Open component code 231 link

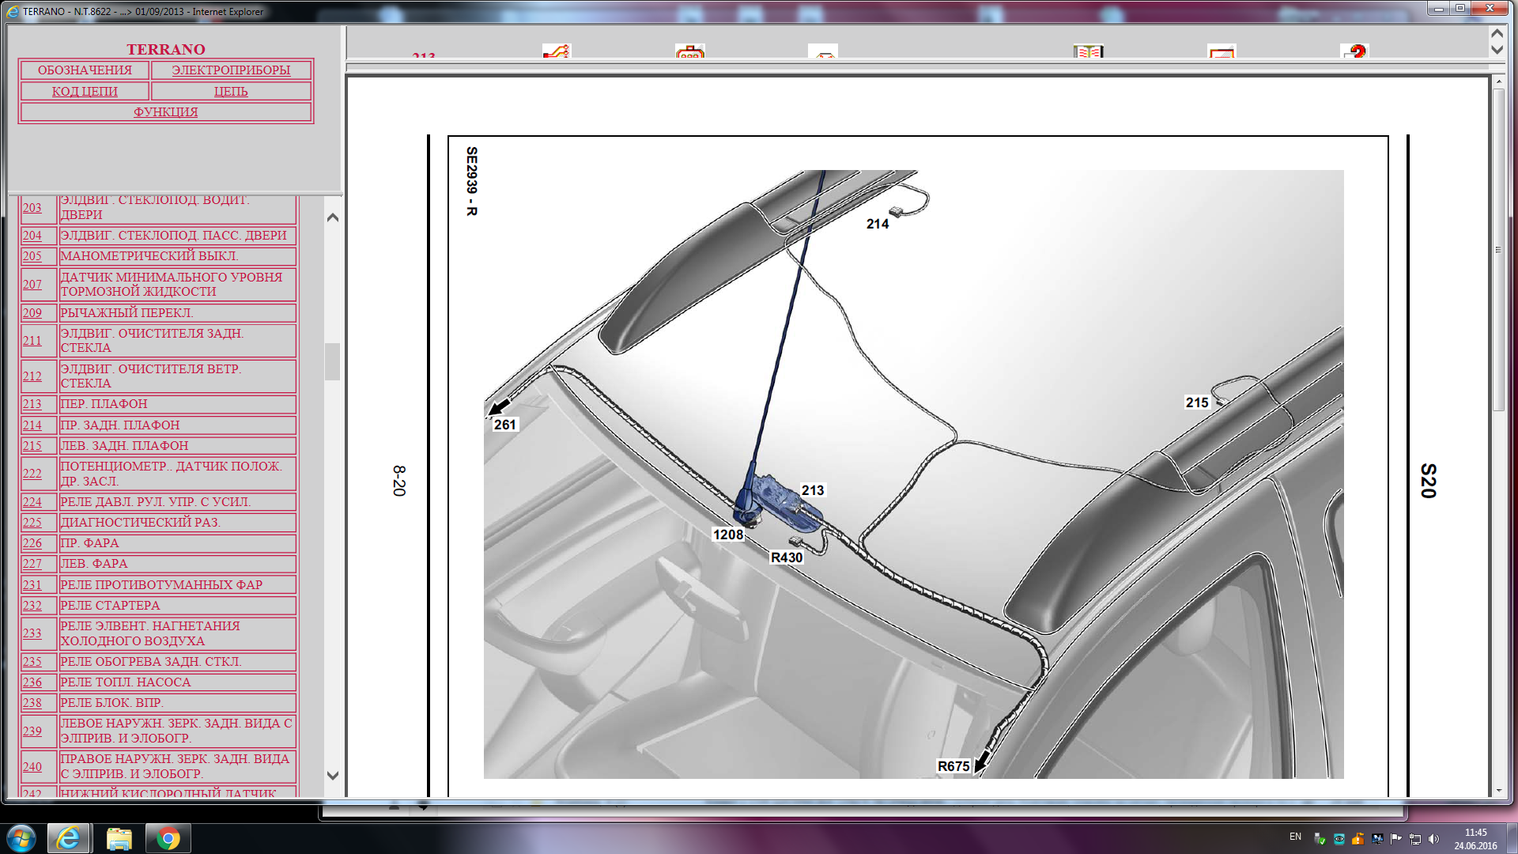[32, 585]
